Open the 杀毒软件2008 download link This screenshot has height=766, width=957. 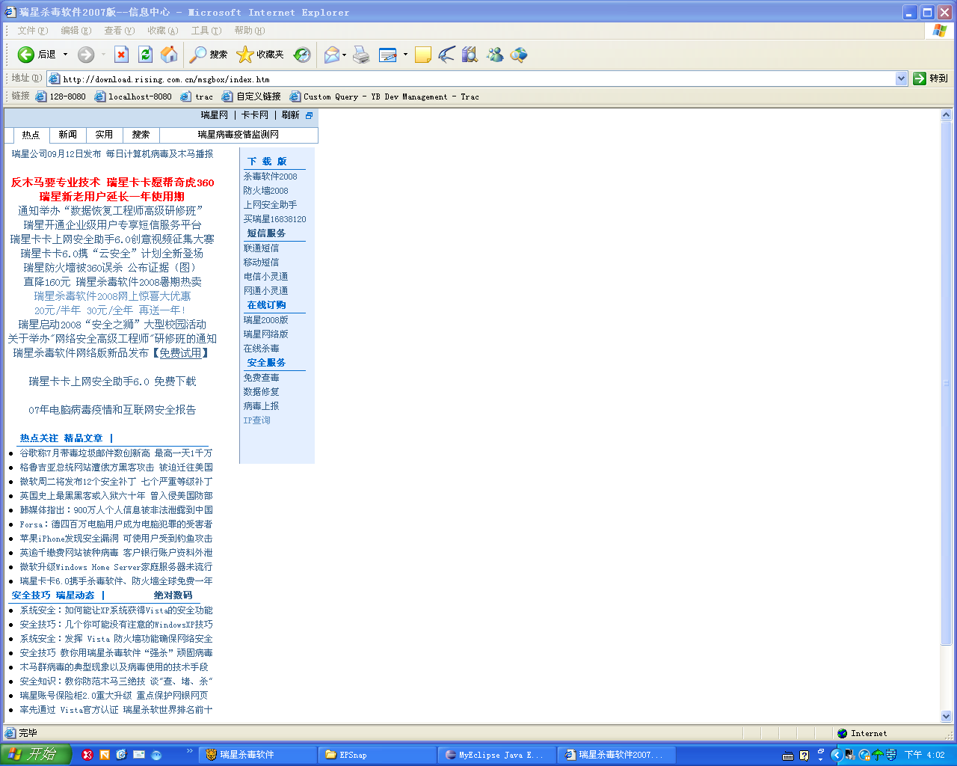270,177
